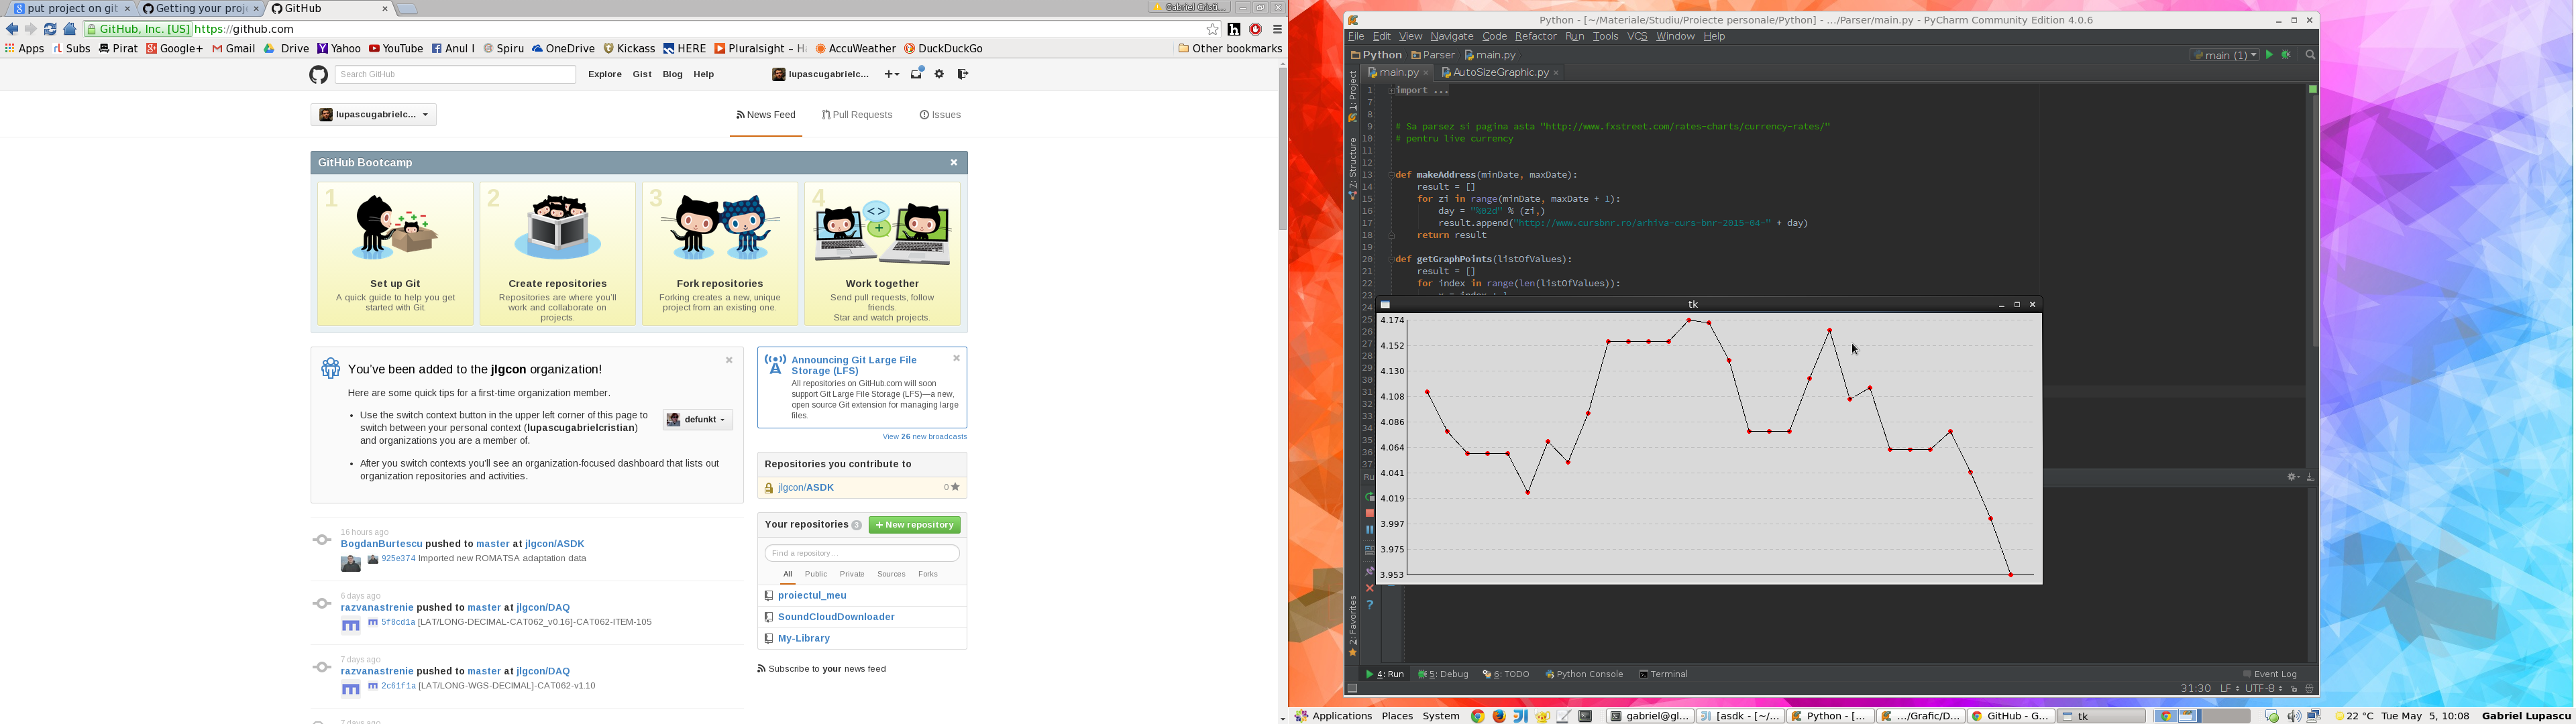Click the PyCharm Debug bug icon
2576x724 pixels.
point(2286,55)
